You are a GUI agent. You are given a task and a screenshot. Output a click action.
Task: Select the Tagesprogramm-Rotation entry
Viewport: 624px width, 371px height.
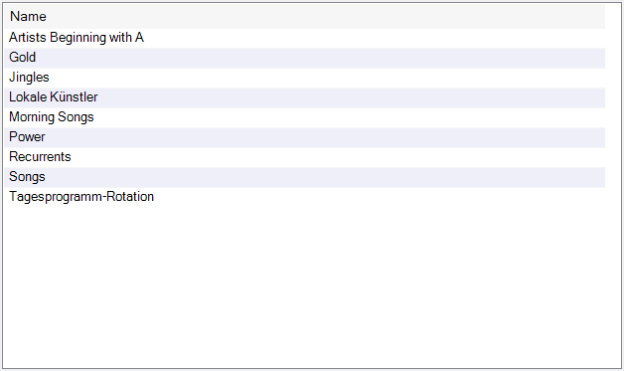(x=305, y=197)
